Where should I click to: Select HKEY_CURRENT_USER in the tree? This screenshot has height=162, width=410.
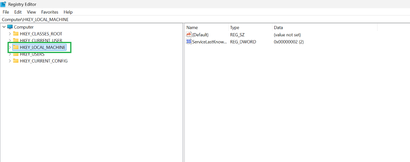coord(41,41)
